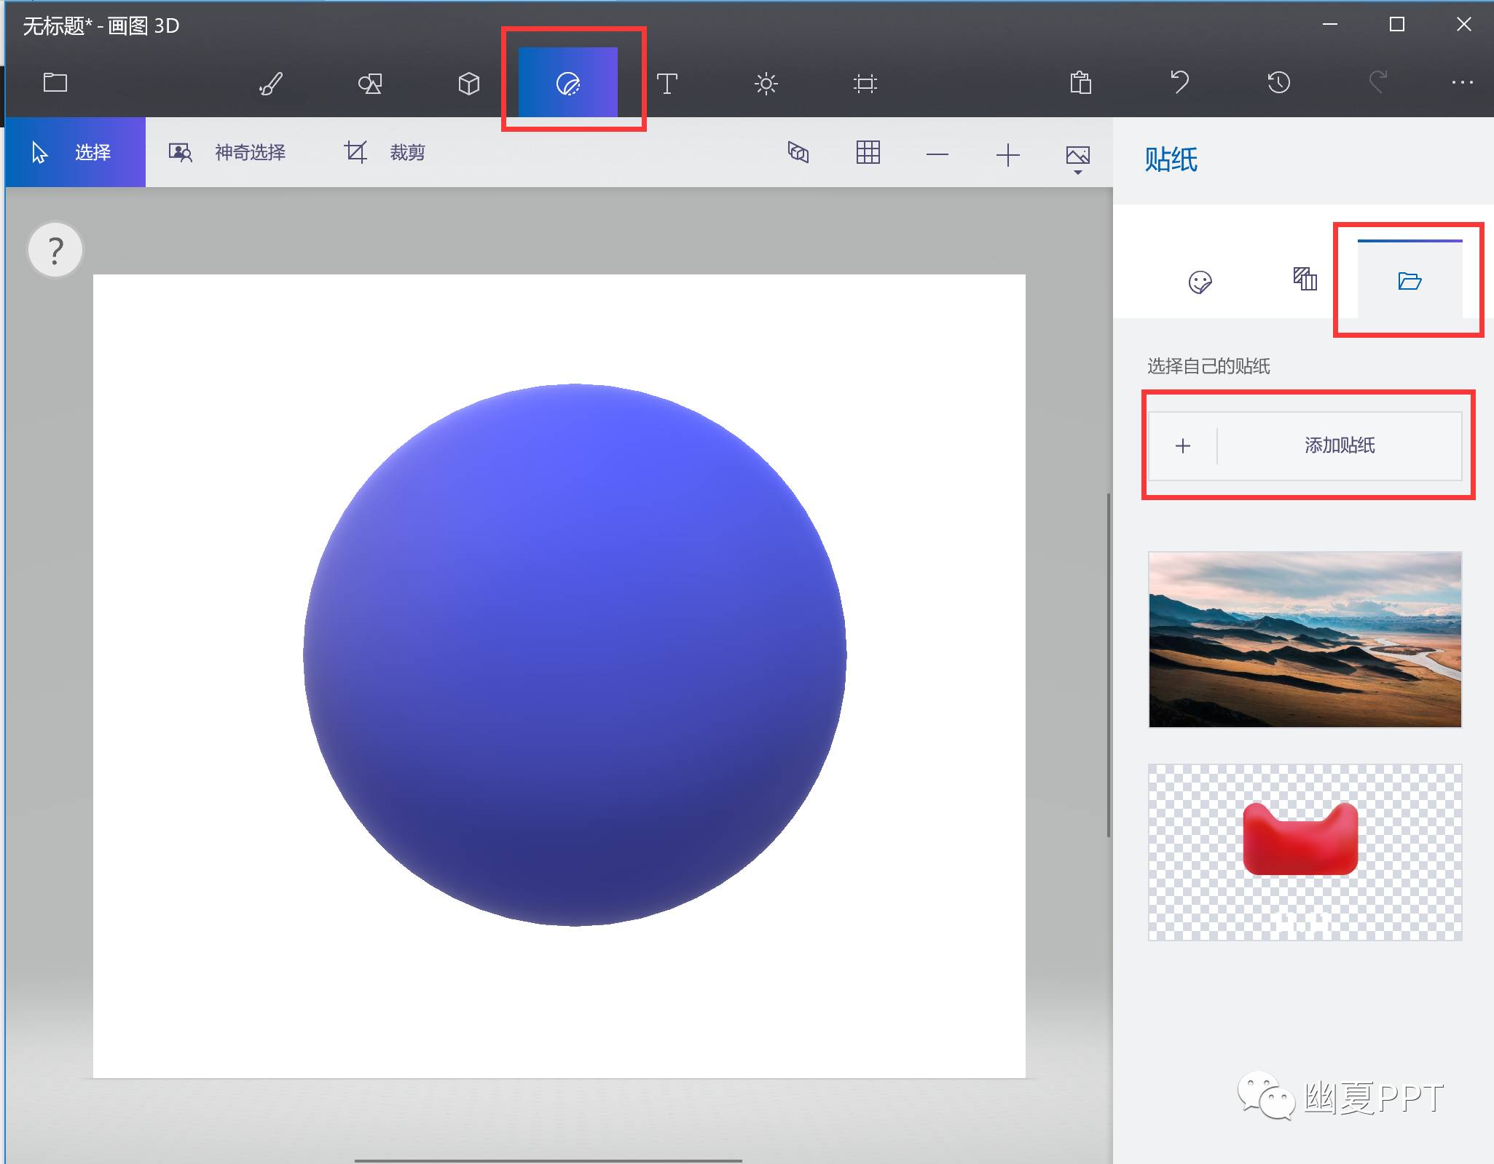Open the three-dots more options menu
The height and width of the screenshot is (1164, 1494).
tap(1462, 82)
